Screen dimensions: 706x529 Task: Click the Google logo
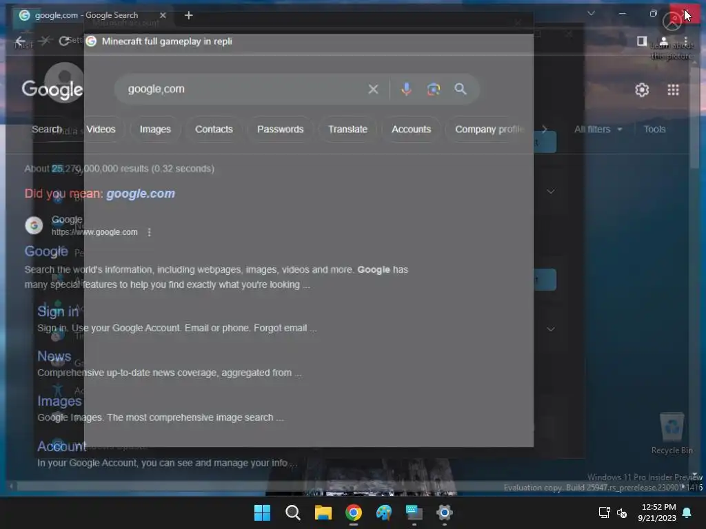52,90
